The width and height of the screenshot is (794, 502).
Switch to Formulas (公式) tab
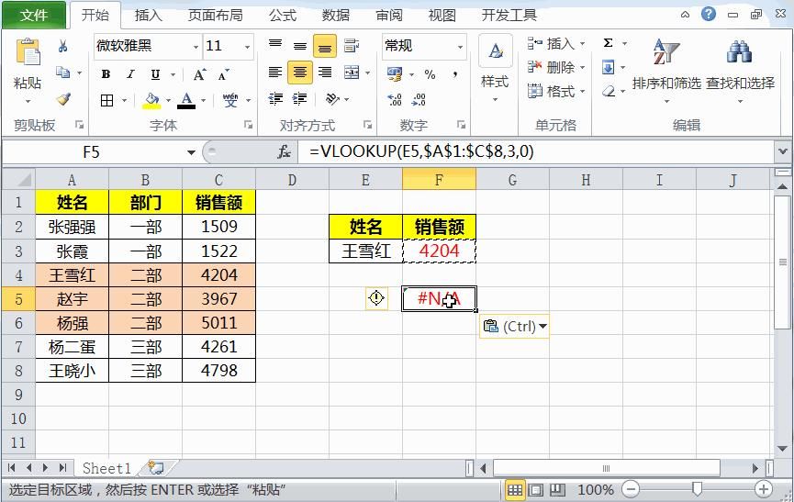pos(283,16)
